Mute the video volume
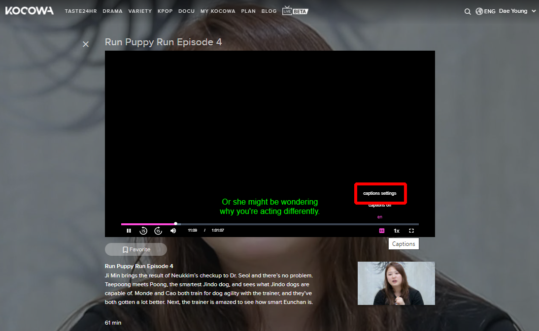Screen dimensions: 539x331 (173, 231)
